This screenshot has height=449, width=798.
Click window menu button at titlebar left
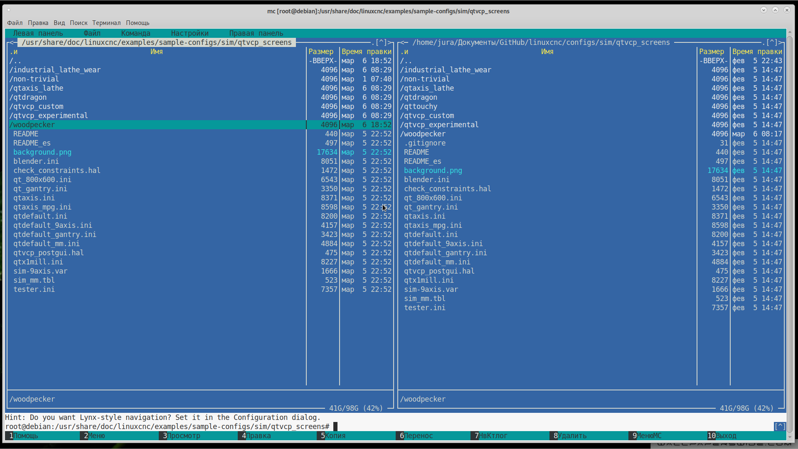coord(9,10)
